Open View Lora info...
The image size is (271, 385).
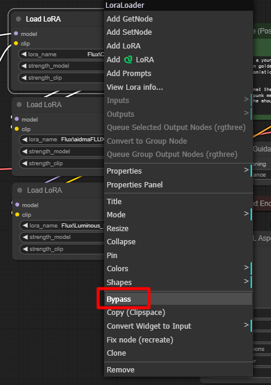tap(178, 87)
